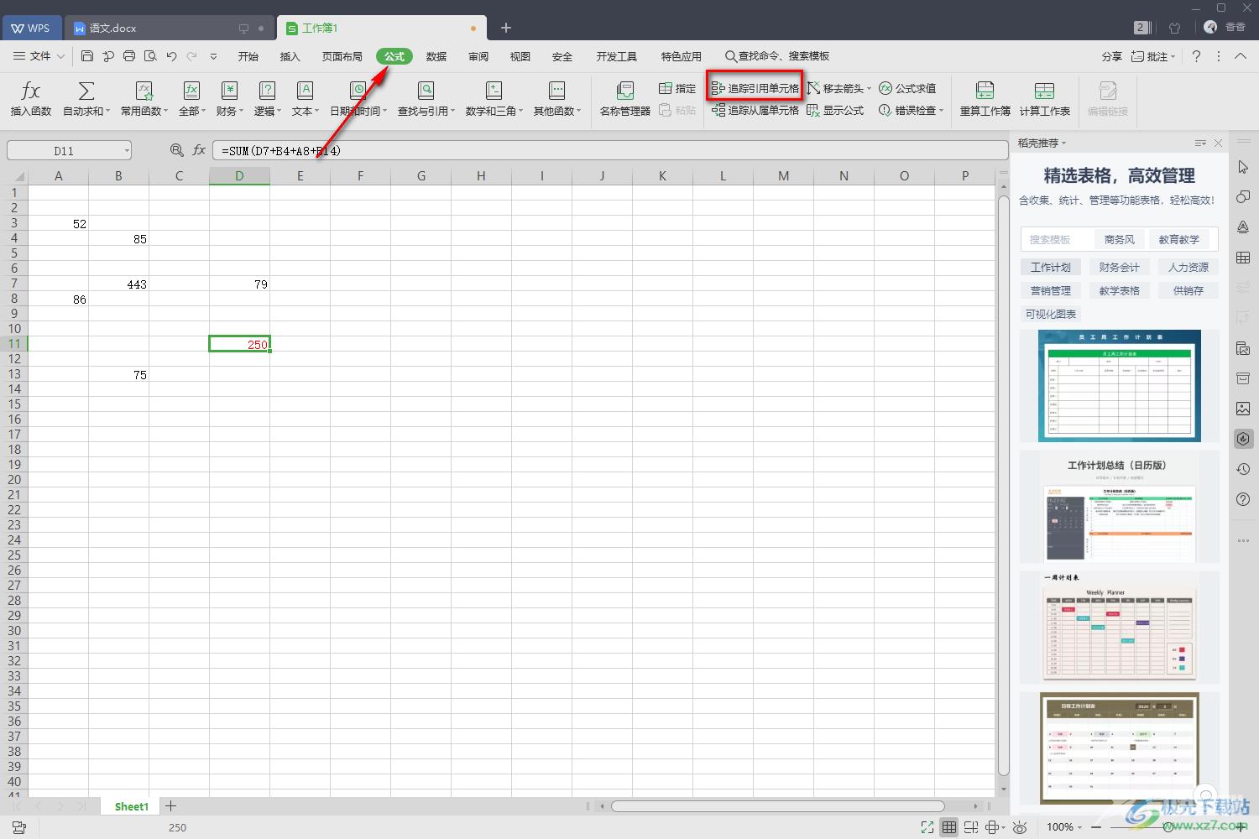Expand the reading mode dropdown in status bar

[1003, 827]
